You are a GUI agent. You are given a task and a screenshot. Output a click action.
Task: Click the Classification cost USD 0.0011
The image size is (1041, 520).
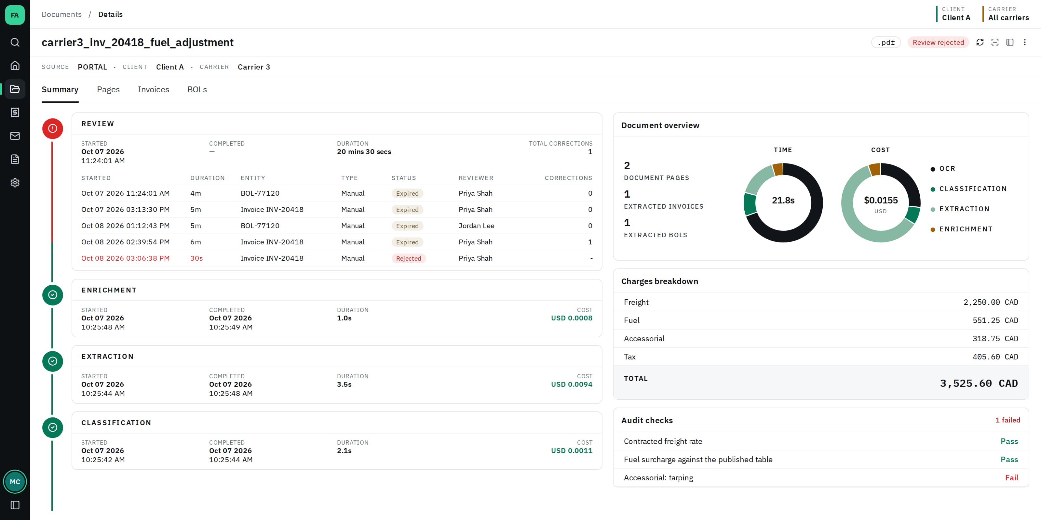(572, 450)
